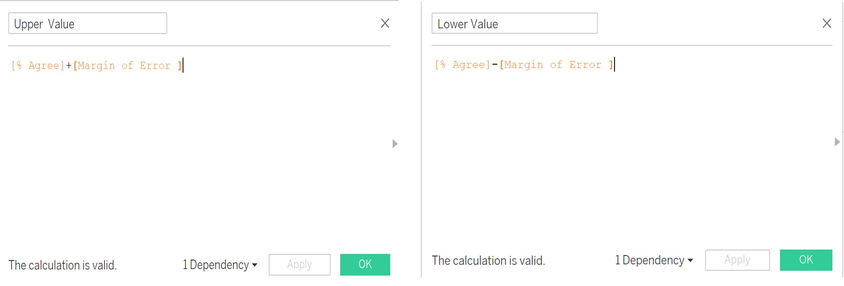This screenshot has width=844, height=286.
Task: Select [Margin of Error ] in Lower Value formula
Action: (556, 65)
